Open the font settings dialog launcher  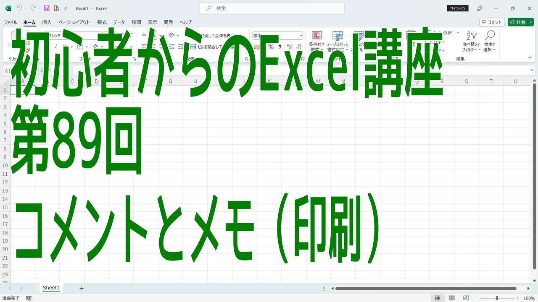pyautogui.click(x=134, y=59)
